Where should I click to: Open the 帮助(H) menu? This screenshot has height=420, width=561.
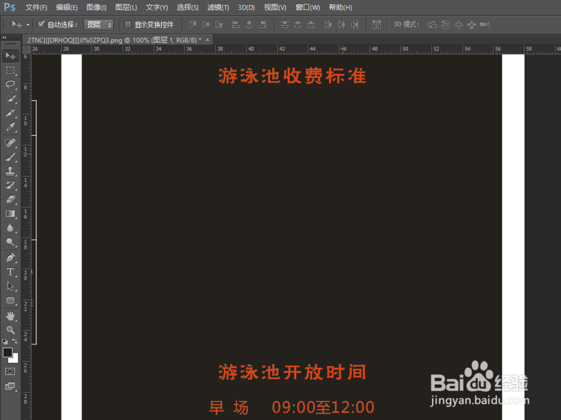coord(341,7)
